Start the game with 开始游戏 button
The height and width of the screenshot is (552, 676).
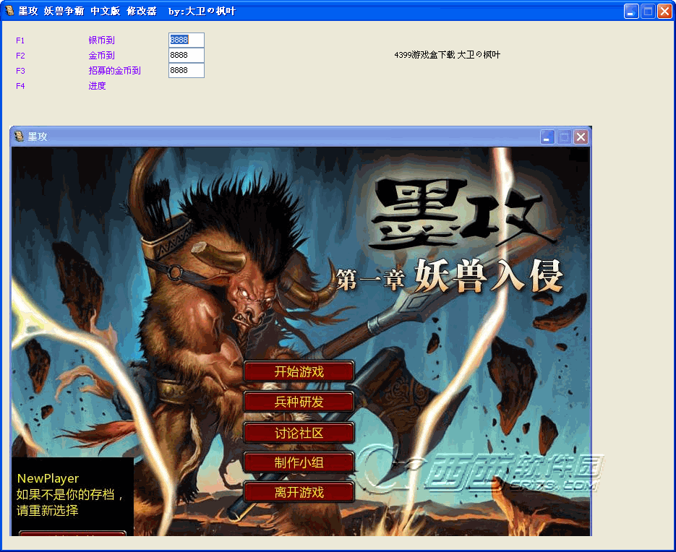coord(299,371)
